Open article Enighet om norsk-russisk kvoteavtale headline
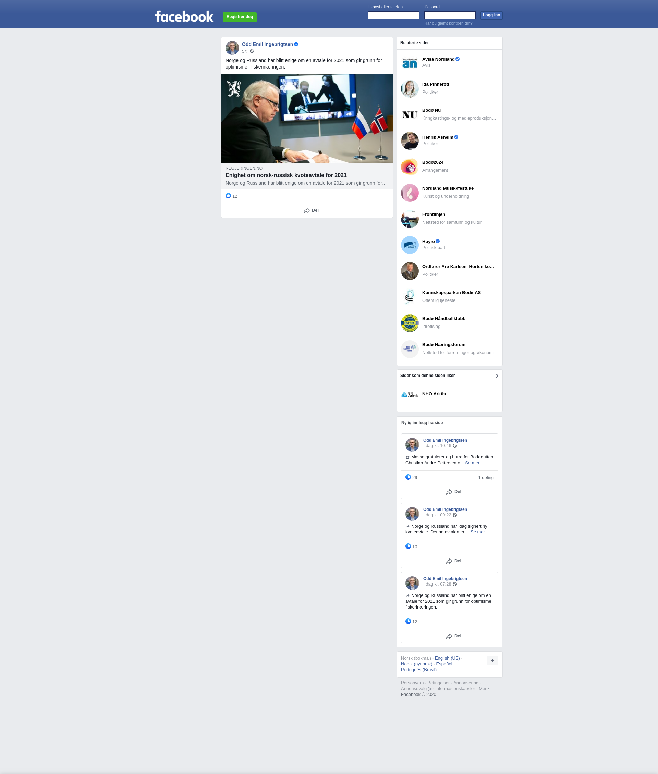Screen dimensions: 658x774 [x=286, y=175]
